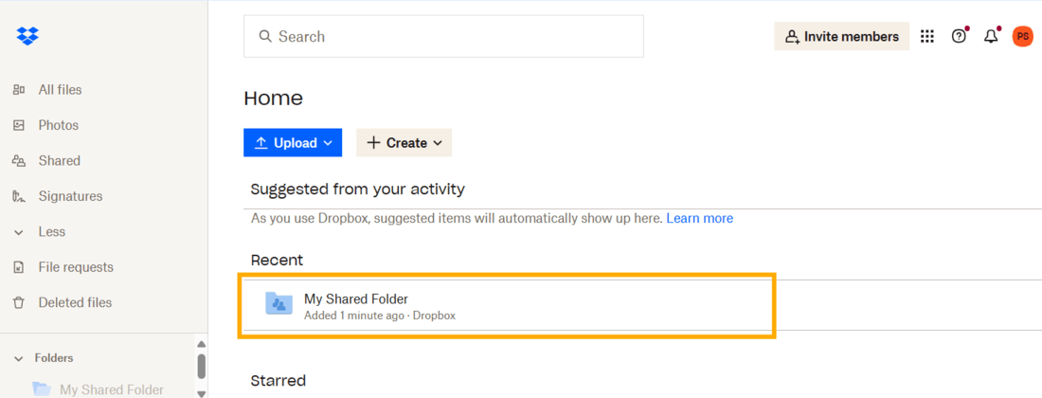Go to All files
1042x398 pixels.
60,90
